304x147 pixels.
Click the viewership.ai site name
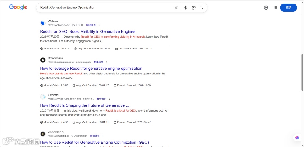tap(56, 132)
